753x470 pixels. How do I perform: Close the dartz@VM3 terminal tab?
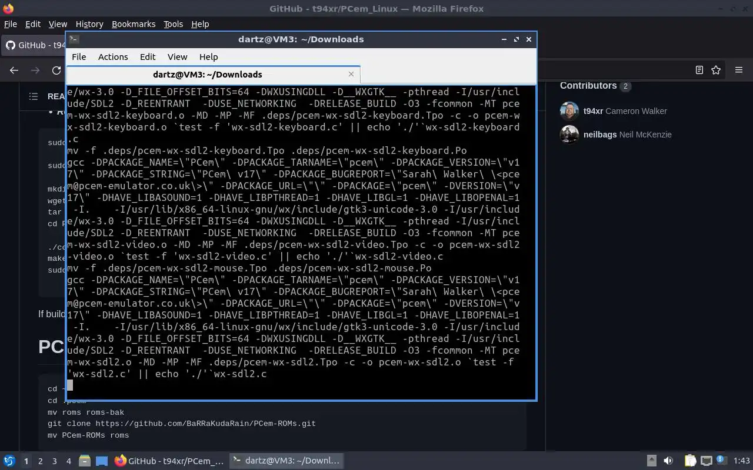tap(351, 74)
